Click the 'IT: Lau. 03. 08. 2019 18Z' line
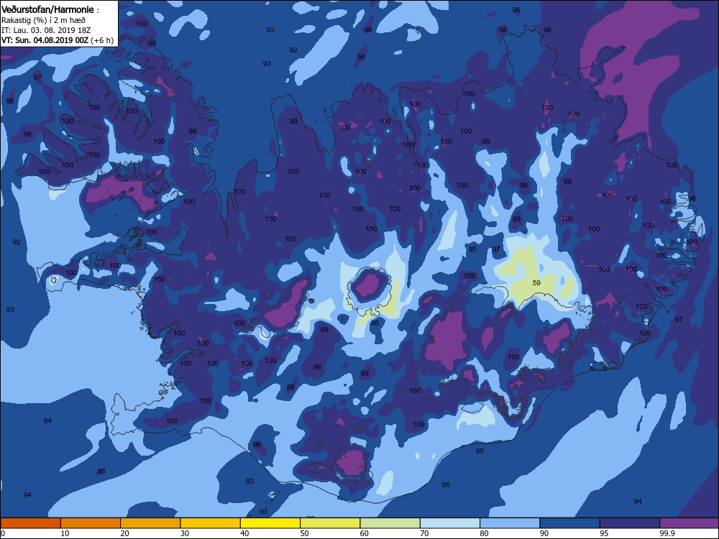 (46, 30)
